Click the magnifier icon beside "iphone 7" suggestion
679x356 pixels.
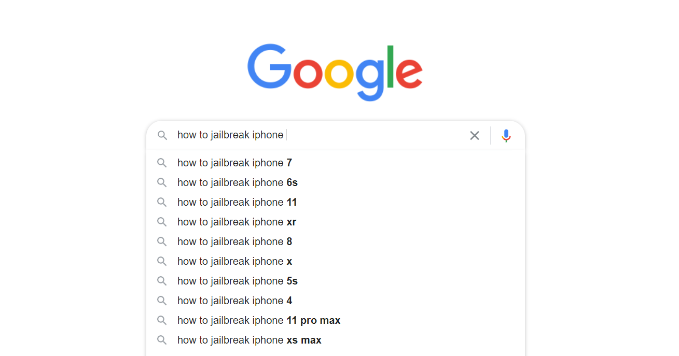(162, 163)
